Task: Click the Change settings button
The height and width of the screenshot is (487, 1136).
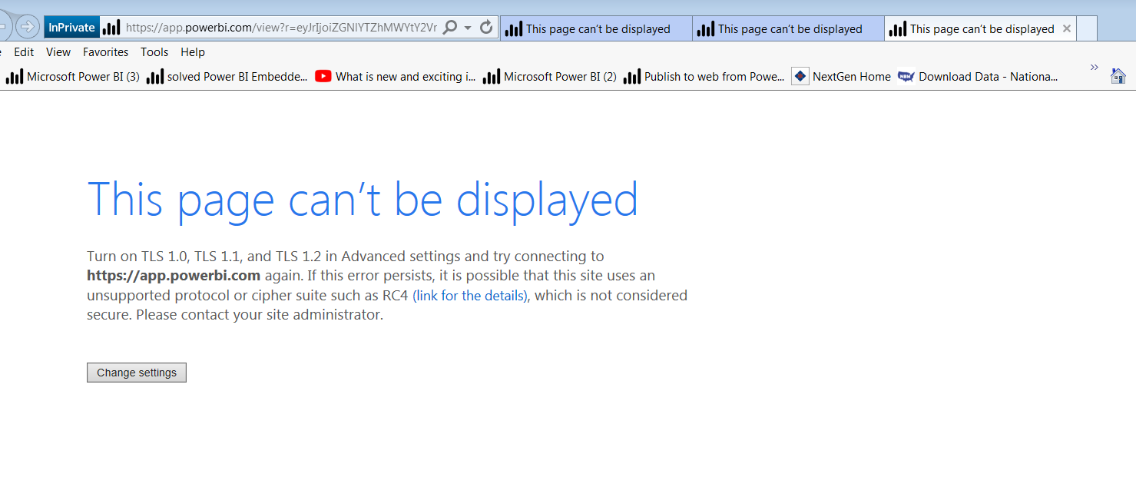Action: click(x=137, y=373)
